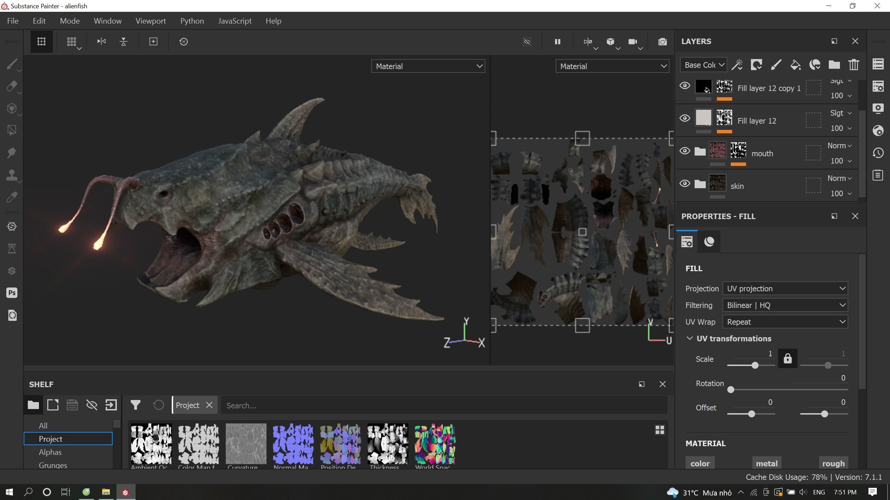Switch shelf to grid view
The height and width of the screenshot is (500, 890).
(660, 430)
